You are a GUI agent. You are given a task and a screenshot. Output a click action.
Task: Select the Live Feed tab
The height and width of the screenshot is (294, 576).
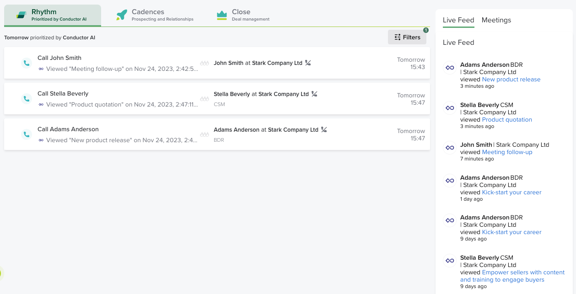(x=458, y=20)
